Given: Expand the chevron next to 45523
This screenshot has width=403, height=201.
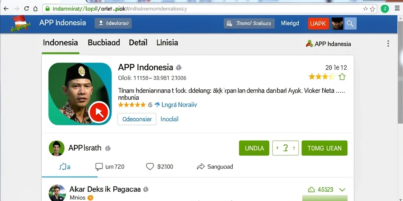Looking at the screenshot, I should click(342, 190).
